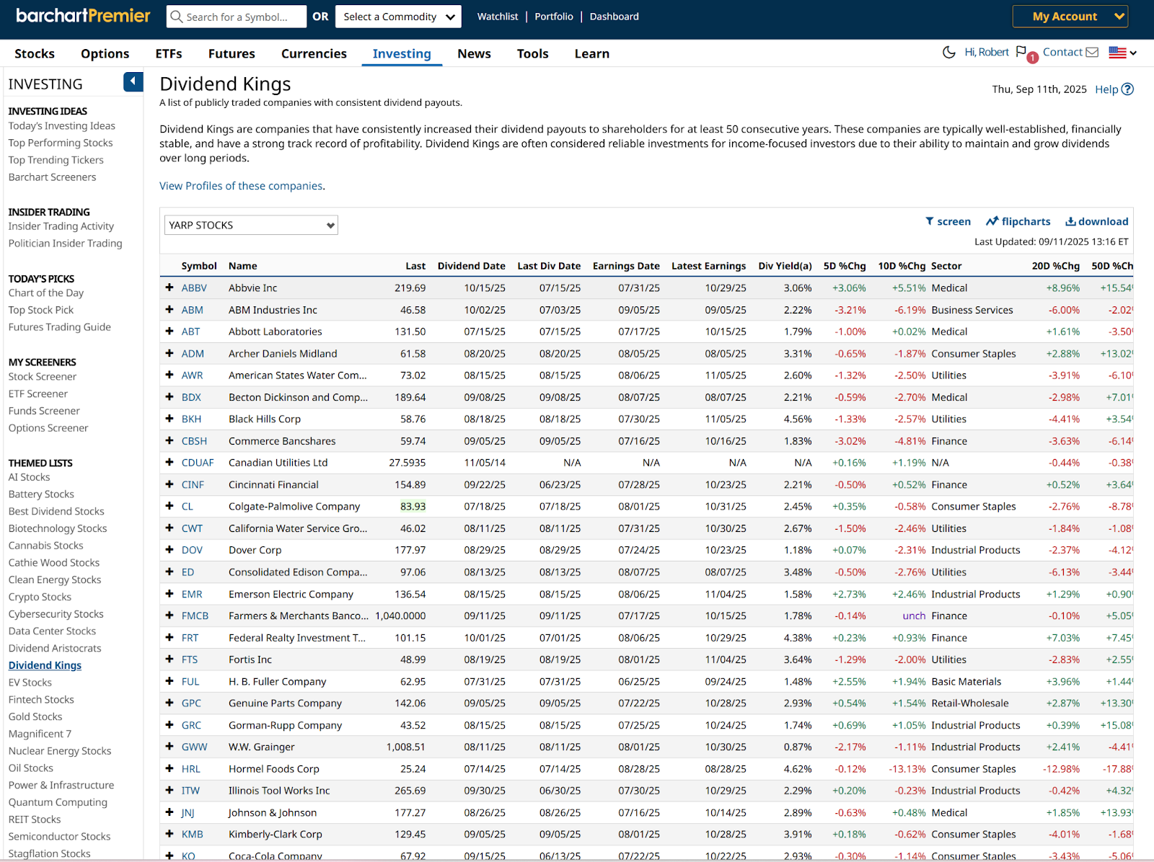This screenshot has height=862, width=1154.
Task: Open flipcharts view
Action: coord(1018,221)
